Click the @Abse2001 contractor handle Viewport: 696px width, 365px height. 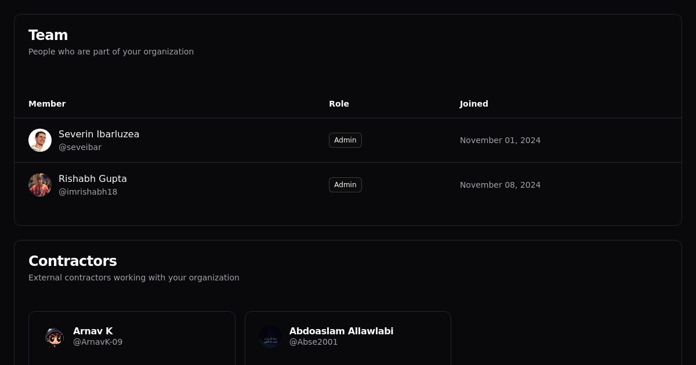click(x=313, y=342)
